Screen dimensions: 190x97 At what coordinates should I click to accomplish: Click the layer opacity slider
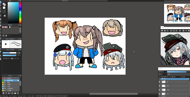[177, 72]
